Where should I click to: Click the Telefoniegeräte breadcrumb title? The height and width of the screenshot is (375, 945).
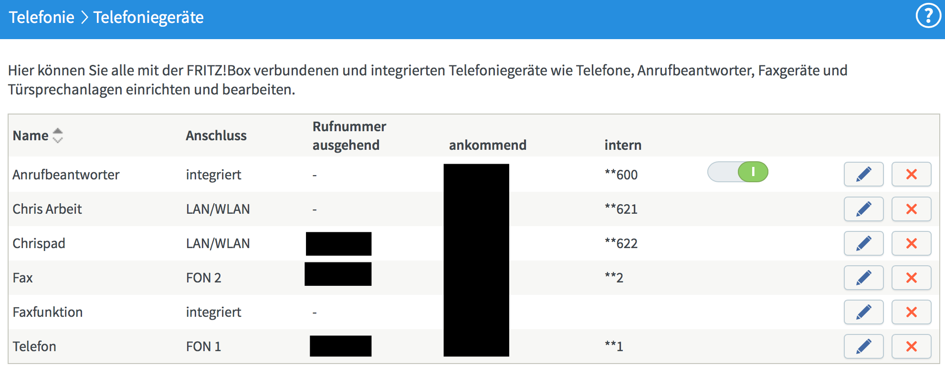[x=148, y=18]
